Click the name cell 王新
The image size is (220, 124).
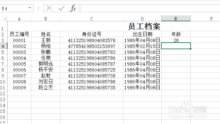[x=46, y=40]
